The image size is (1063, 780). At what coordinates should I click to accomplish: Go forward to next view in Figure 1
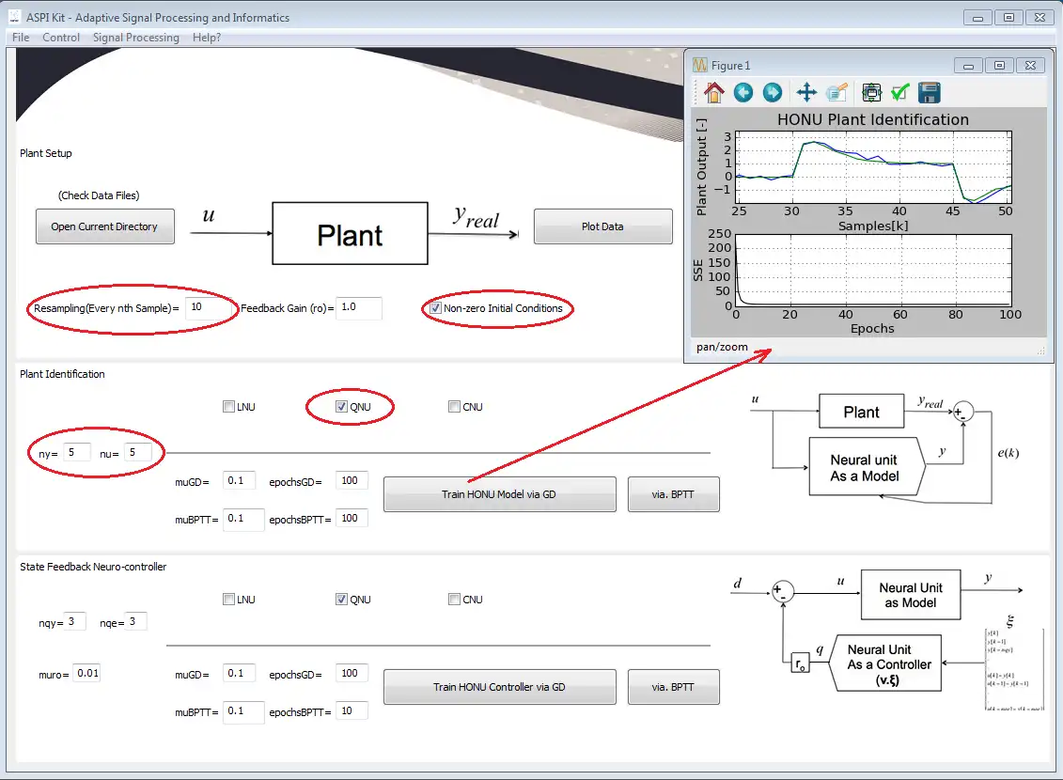[773, 92]
